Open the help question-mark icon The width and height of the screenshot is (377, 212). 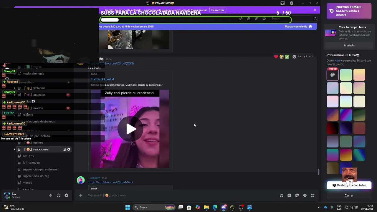[x=291, y=3]
